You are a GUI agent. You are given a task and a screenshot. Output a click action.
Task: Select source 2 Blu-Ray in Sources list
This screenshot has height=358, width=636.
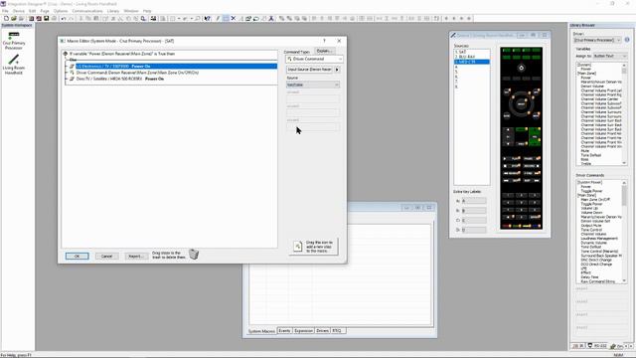pos(472,57)
